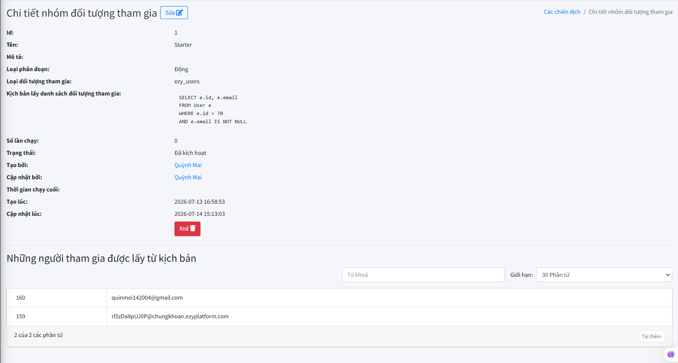Click the Động segment type value
The image size is (678, 363).
point(181,69)
